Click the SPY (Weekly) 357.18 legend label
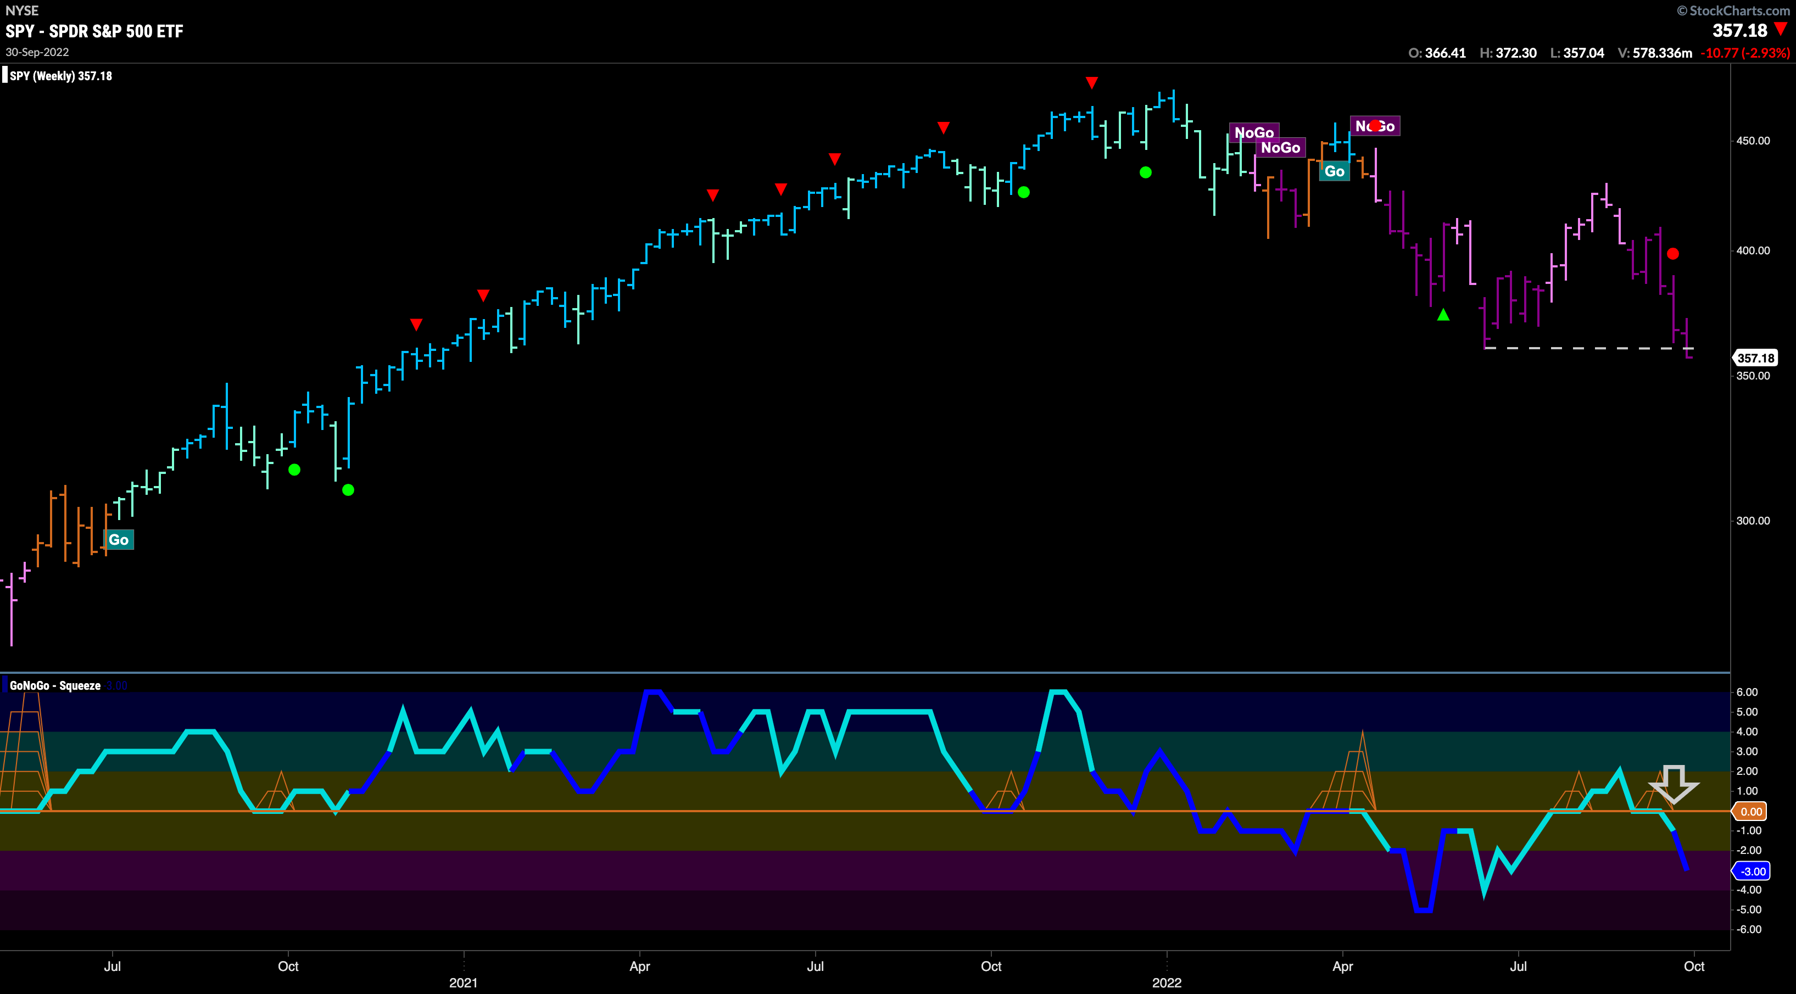 click(60, 76)
